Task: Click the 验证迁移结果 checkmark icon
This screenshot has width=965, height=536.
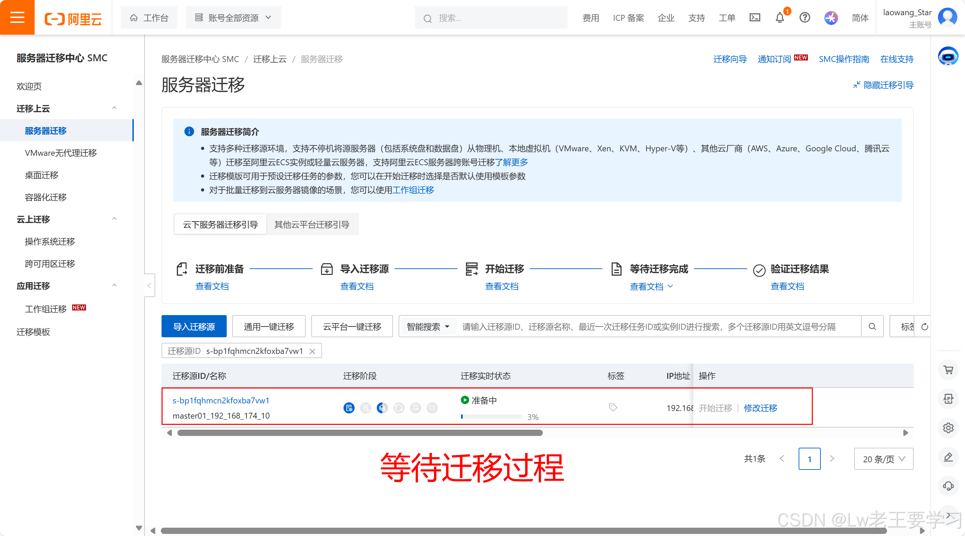Action: point(759,270)
